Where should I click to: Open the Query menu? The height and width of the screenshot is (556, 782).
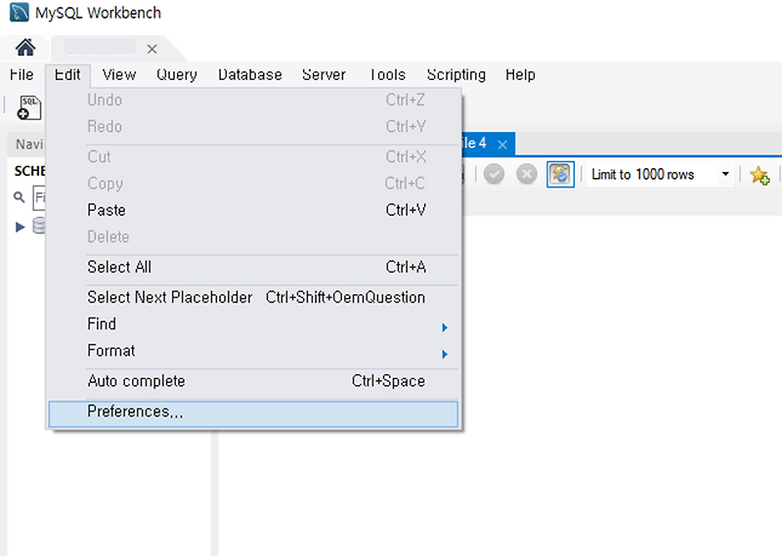tap(177, 75)
